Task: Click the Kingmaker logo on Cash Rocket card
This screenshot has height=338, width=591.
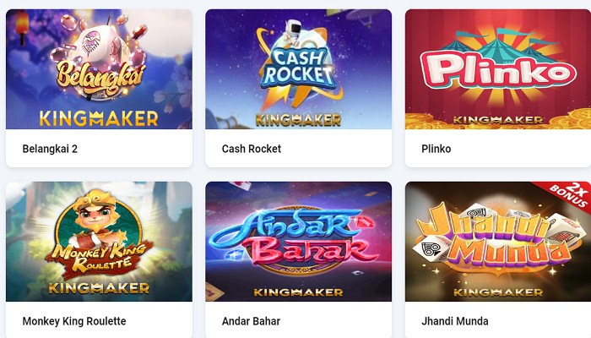Action: [x=298, y=120]
